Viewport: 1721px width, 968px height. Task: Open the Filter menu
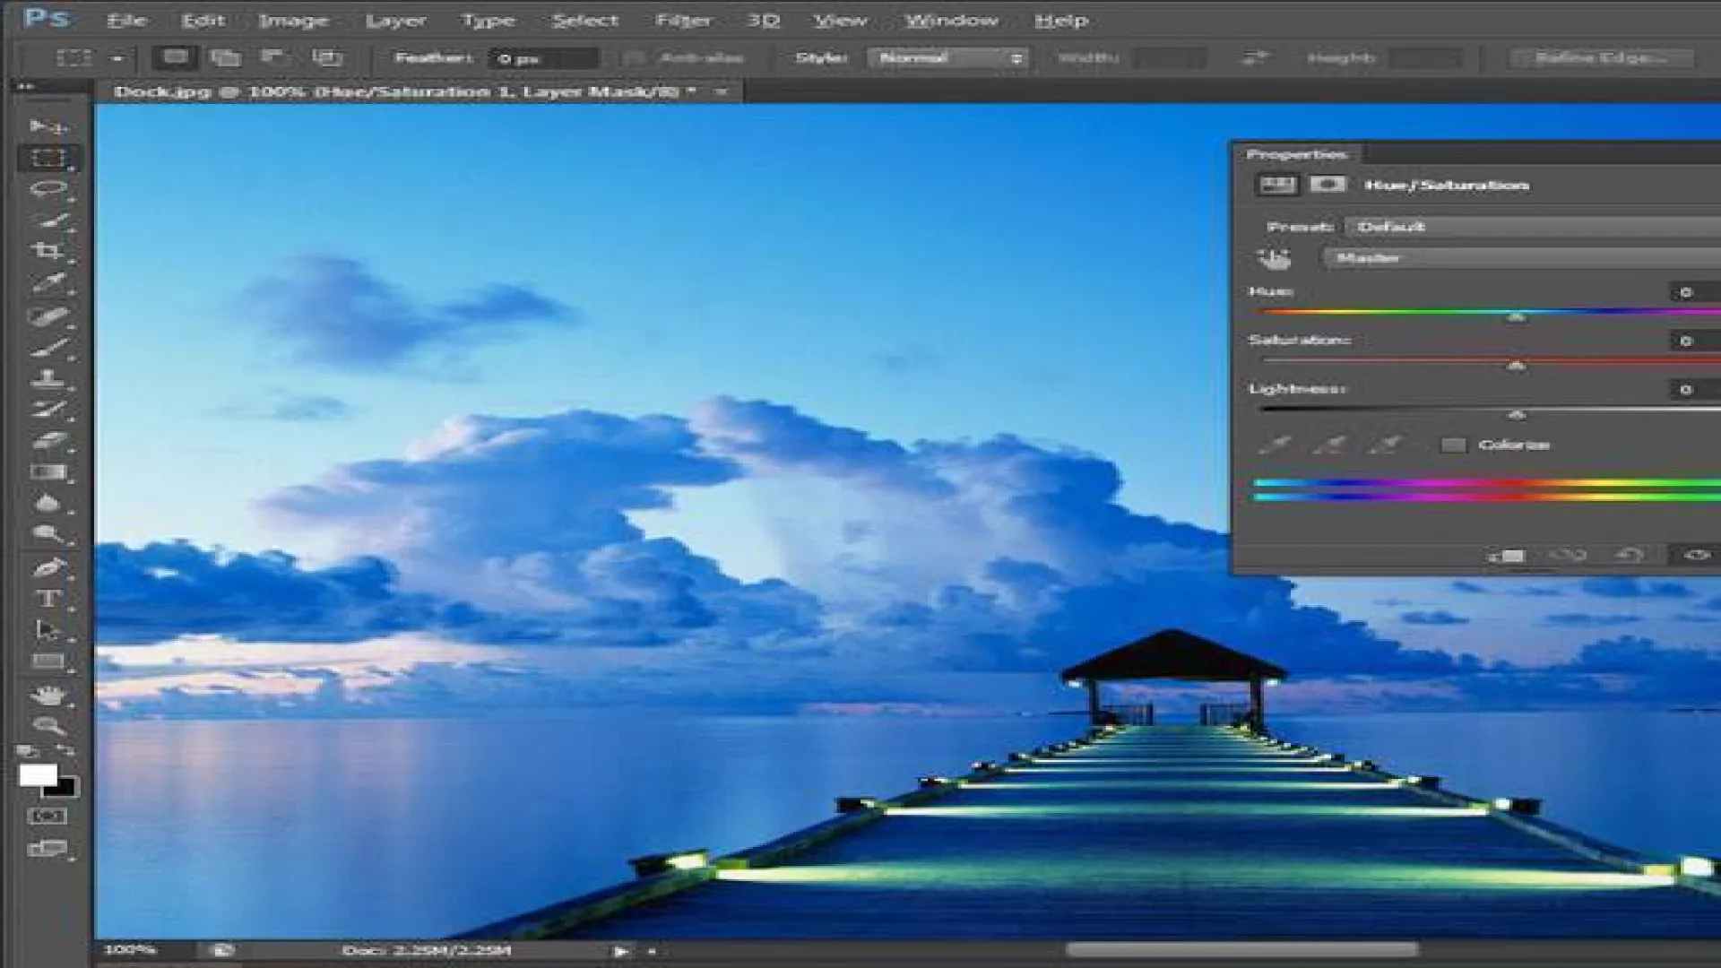683,21
